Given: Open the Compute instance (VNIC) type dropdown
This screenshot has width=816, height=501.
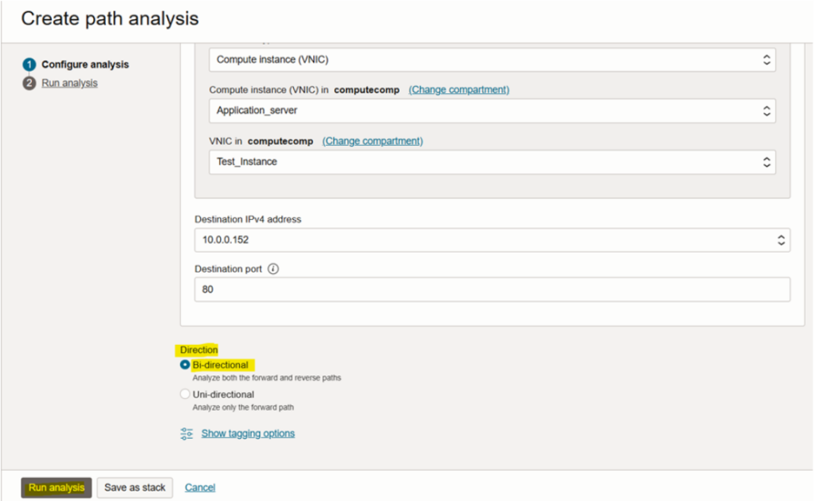Looking at the screenshot, I should coord(492,60).
